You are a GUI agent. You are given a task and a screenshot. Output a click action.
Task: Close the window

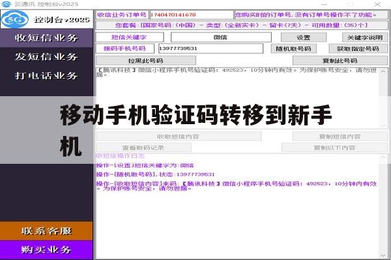377,4
